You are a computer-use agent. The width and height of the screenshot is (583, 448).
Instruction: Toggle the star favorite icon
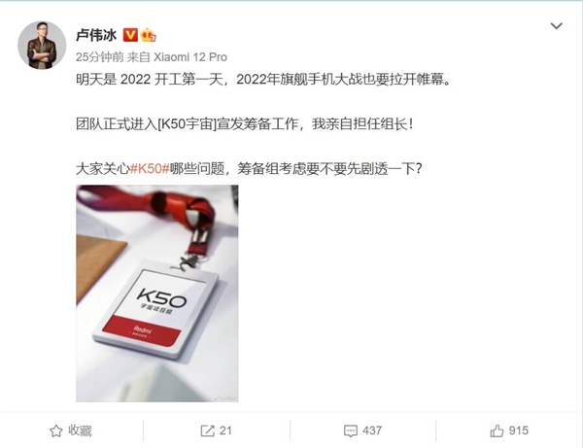(55, 431)
